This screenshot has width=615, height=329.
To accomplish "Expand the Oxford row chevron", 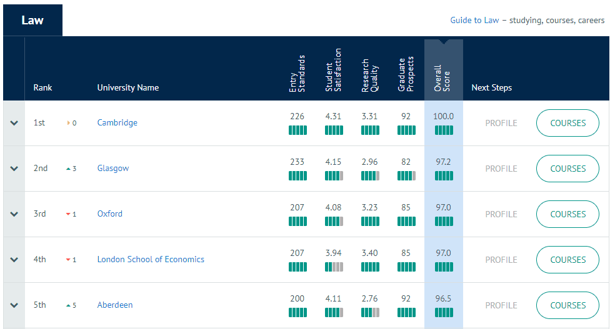I will point(14,214).
